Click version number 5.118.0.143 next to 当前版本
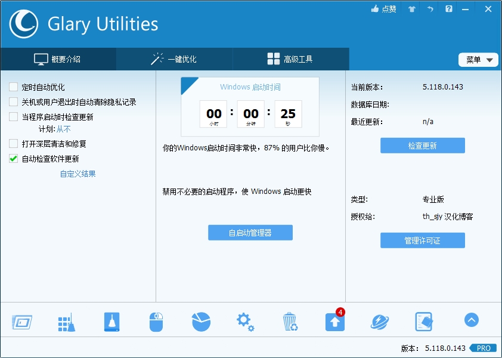502x358 pixels. coord(443,87)
